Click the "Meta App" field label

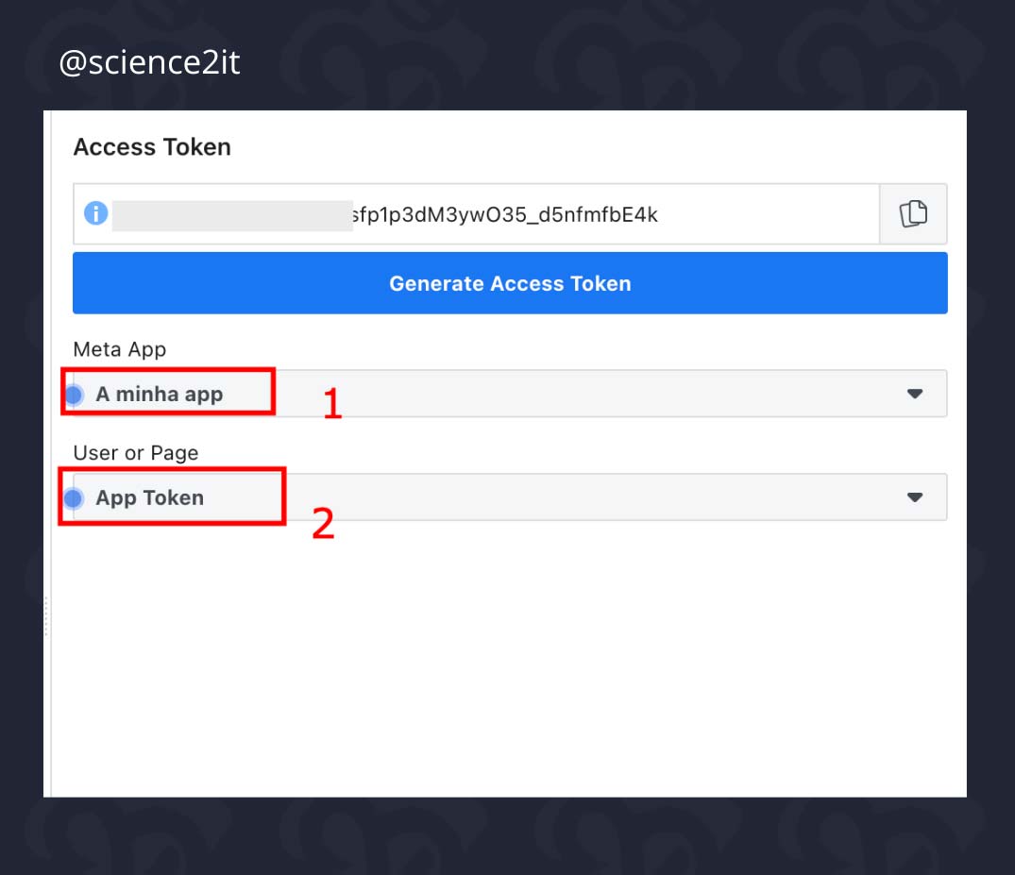coord(119,349)
